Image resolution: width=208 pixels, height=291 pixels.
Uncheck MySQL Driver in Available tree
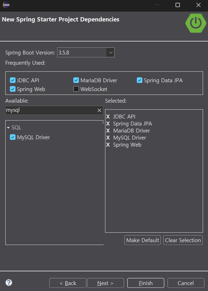[13, 137]
